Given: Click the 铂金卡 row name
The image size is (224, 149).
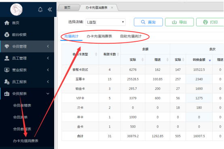Looking at the screenshot, I should point(80,88).
